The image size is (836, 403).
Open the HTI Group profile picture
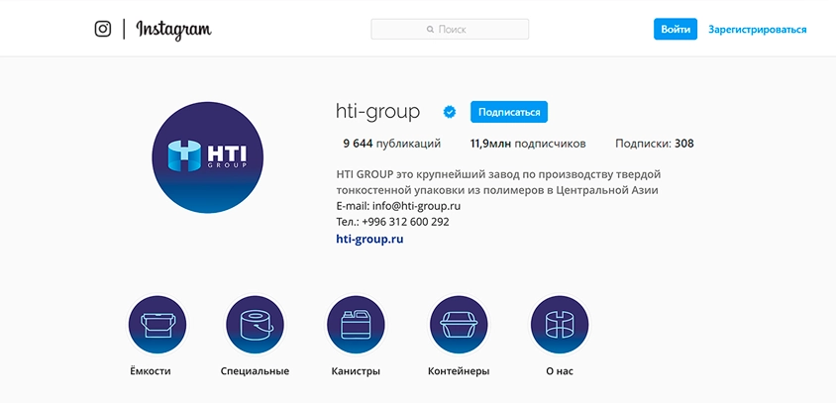(x=207, y=157)
